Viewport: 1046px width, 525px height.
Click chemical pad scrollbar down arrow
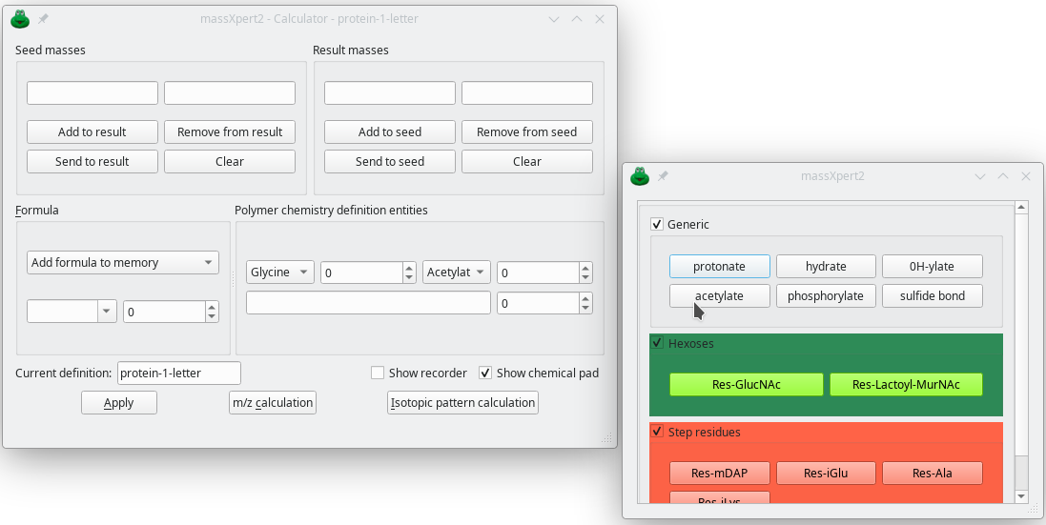pyautogui.click(x=1021, y=496)
